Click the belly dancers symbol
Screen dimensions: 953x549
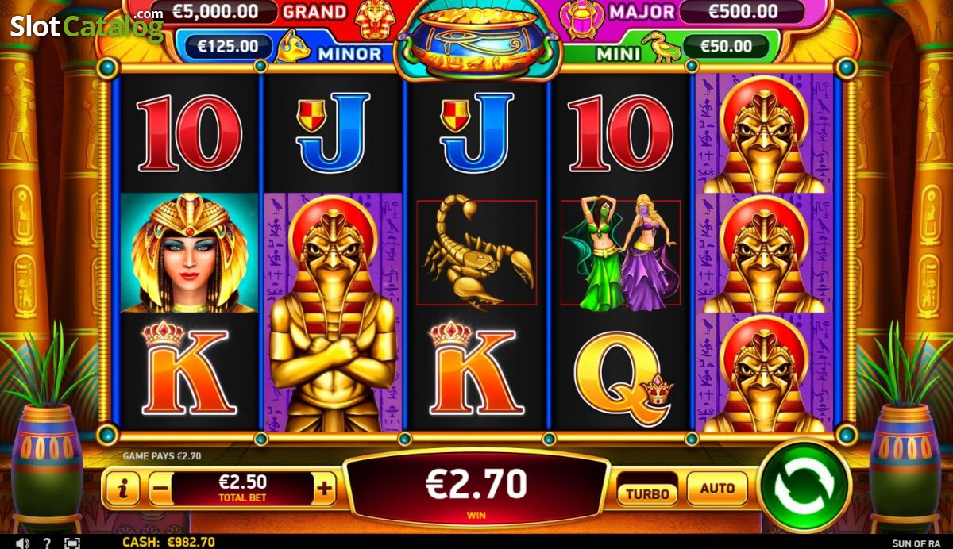620,252
